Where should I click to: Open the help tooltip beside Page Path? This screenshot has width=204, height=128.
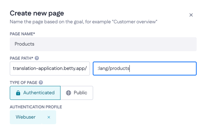coord(37,58)
